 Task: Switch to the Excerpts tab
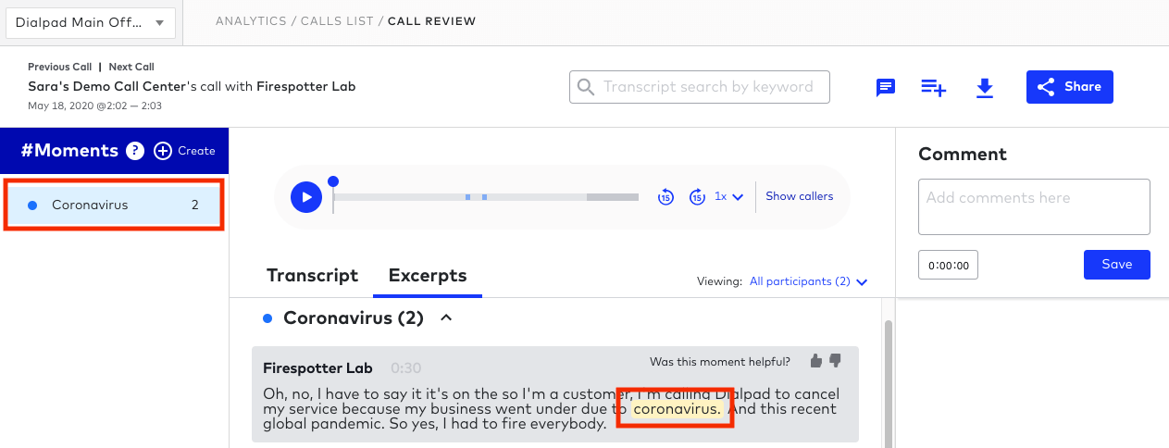click(x=428, y=275)
